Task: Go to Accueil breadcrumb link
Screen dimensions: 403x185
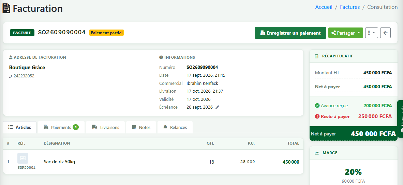Action: (324, 7)
